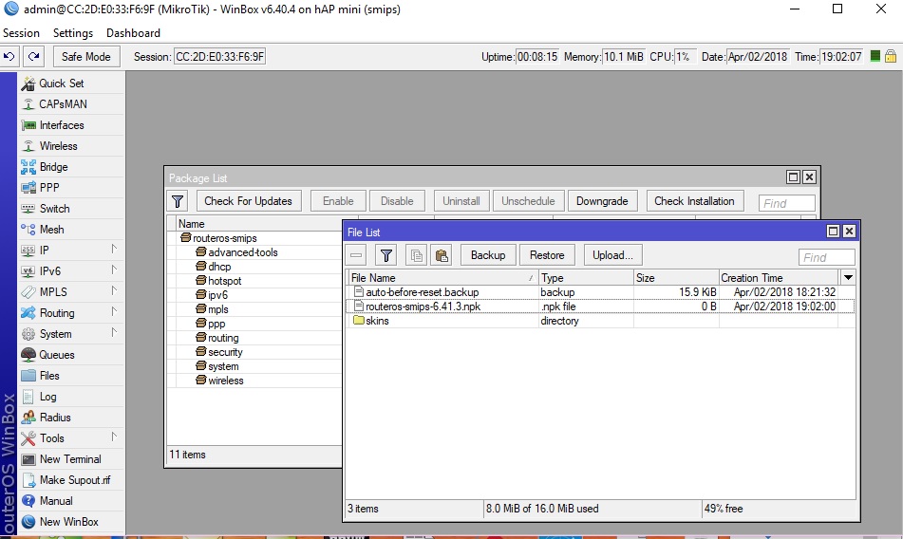Open the Dashboard menu
The width and height of the screenshot is (903, 539).
133,33
